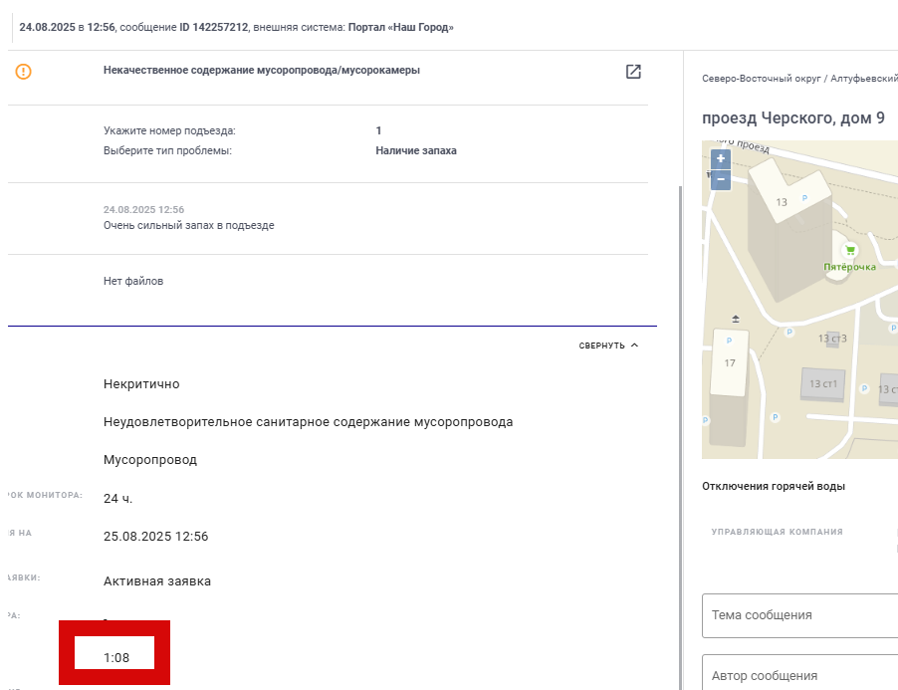
Task: Click the parking icon on building 17
Action: tap(729, 341)
